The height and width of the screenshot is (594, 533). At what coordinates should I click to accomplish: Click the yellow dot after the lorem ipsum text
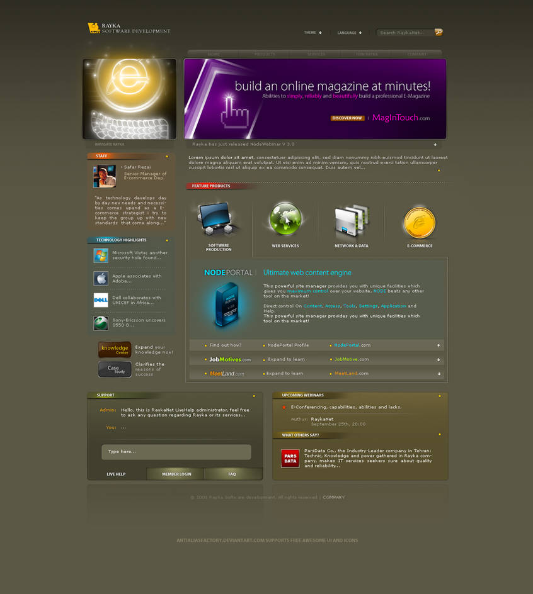pos(439,171)
